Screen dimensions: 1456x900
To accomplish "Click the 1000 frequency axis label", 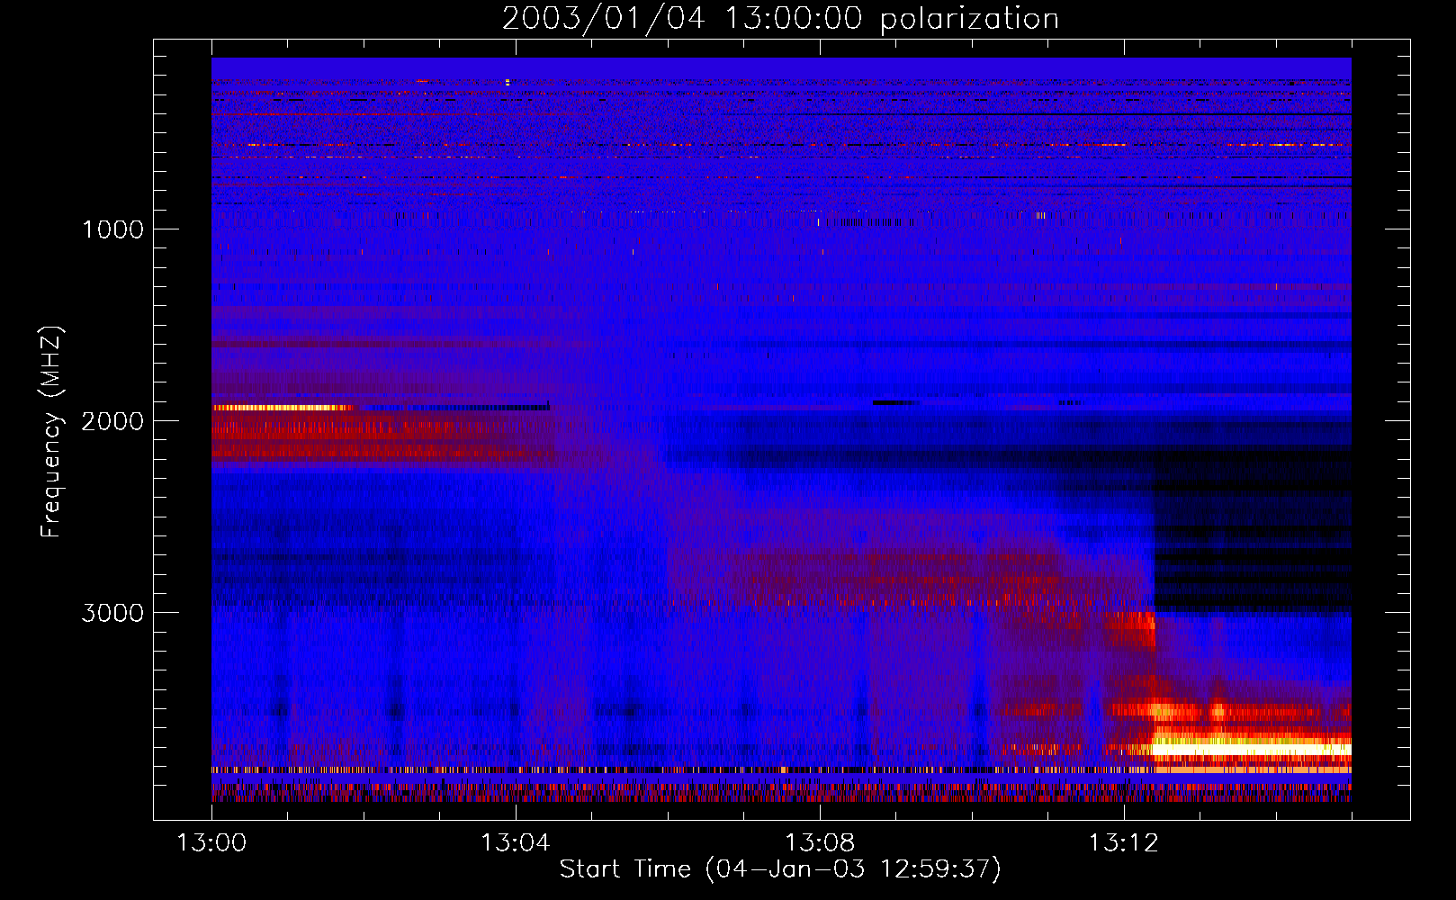I will click(112, 229).
